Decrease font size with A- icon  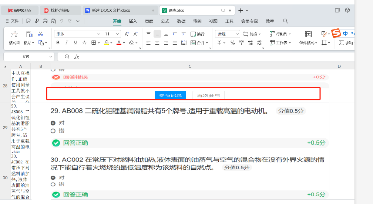(135, 34)
